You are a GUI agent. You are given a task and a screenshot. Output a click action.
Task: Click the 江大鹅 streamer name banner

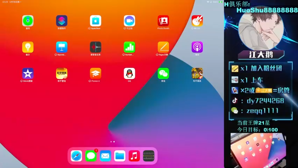261,55
